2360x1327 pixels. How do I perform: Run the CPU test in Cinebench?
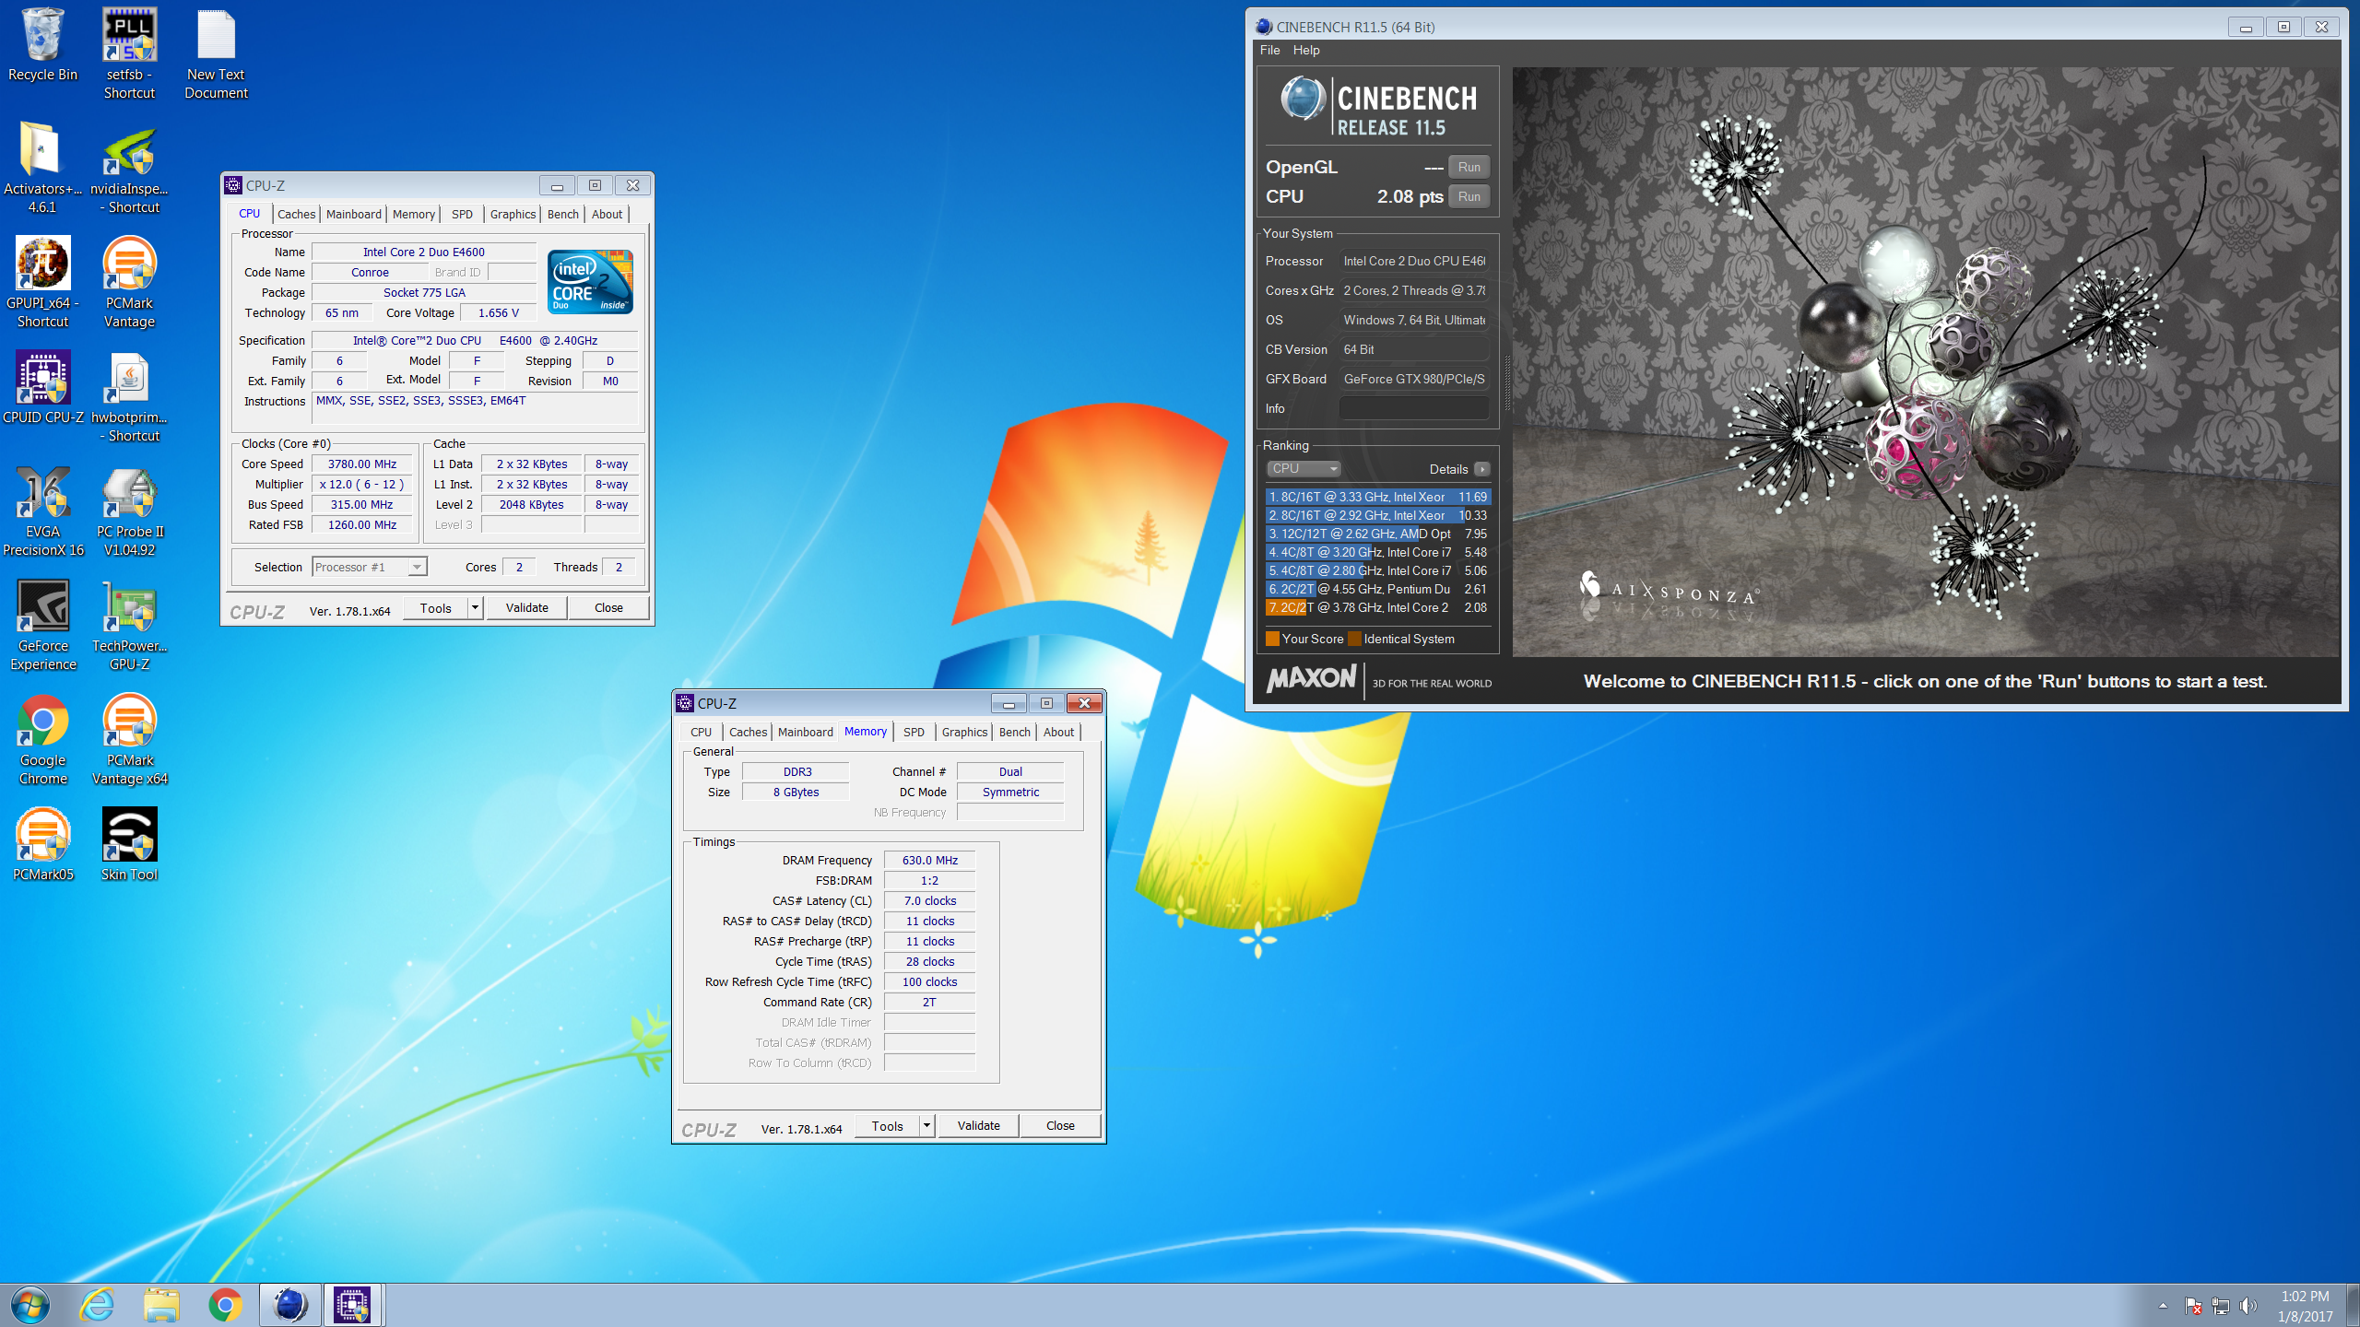[x=1469, y=196]
